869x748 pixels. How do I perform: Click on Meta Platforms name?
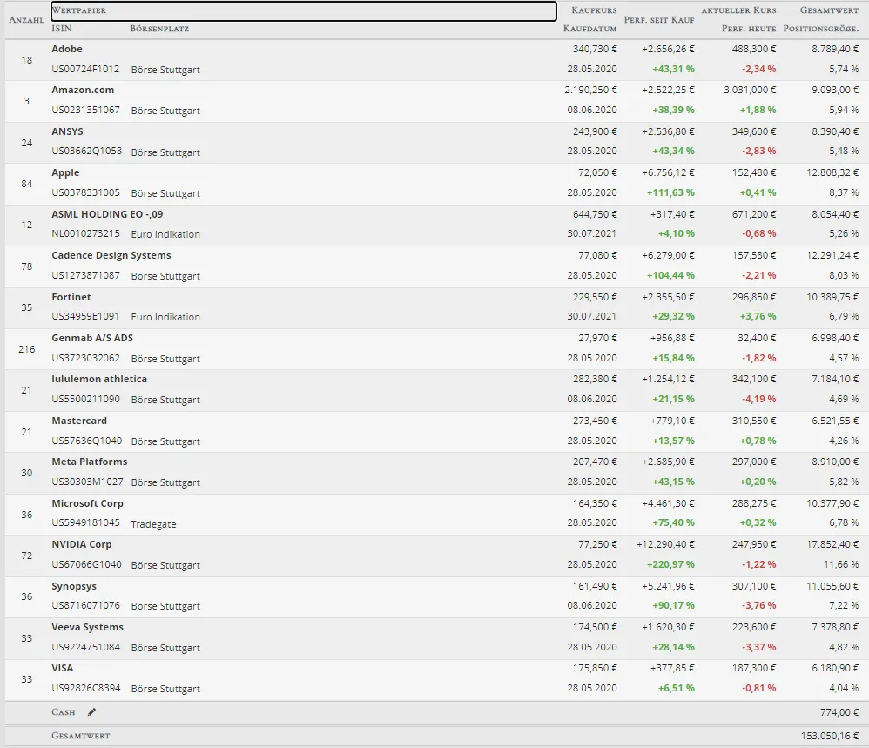click(x=89, y=462)
